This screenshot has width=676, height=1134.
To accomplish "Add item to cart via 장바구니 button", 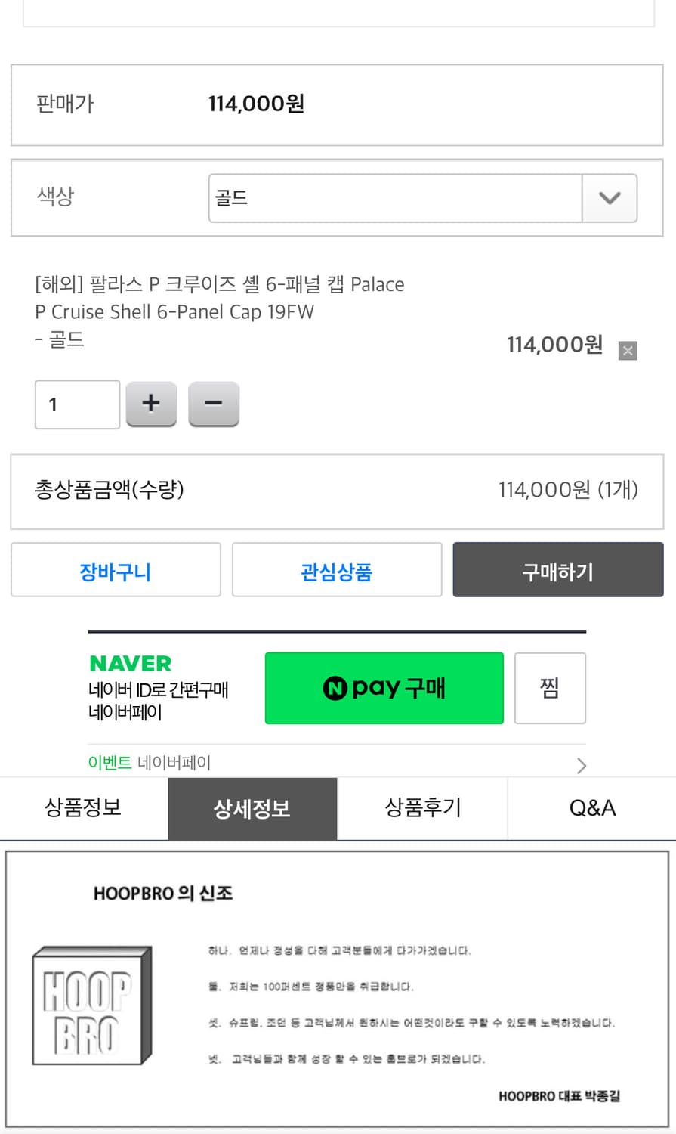I will click(x=115, y=570).
